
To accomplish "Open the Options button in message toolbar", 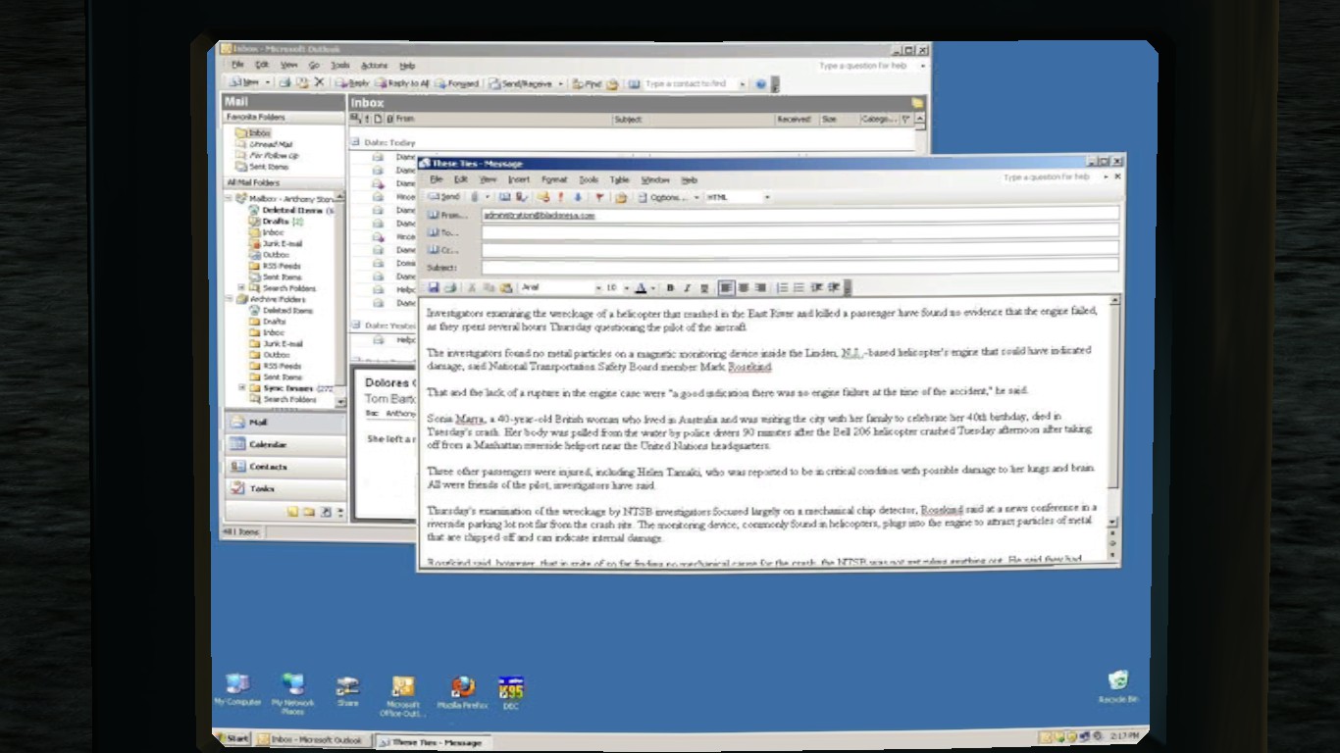I will (x=661, y=197).
